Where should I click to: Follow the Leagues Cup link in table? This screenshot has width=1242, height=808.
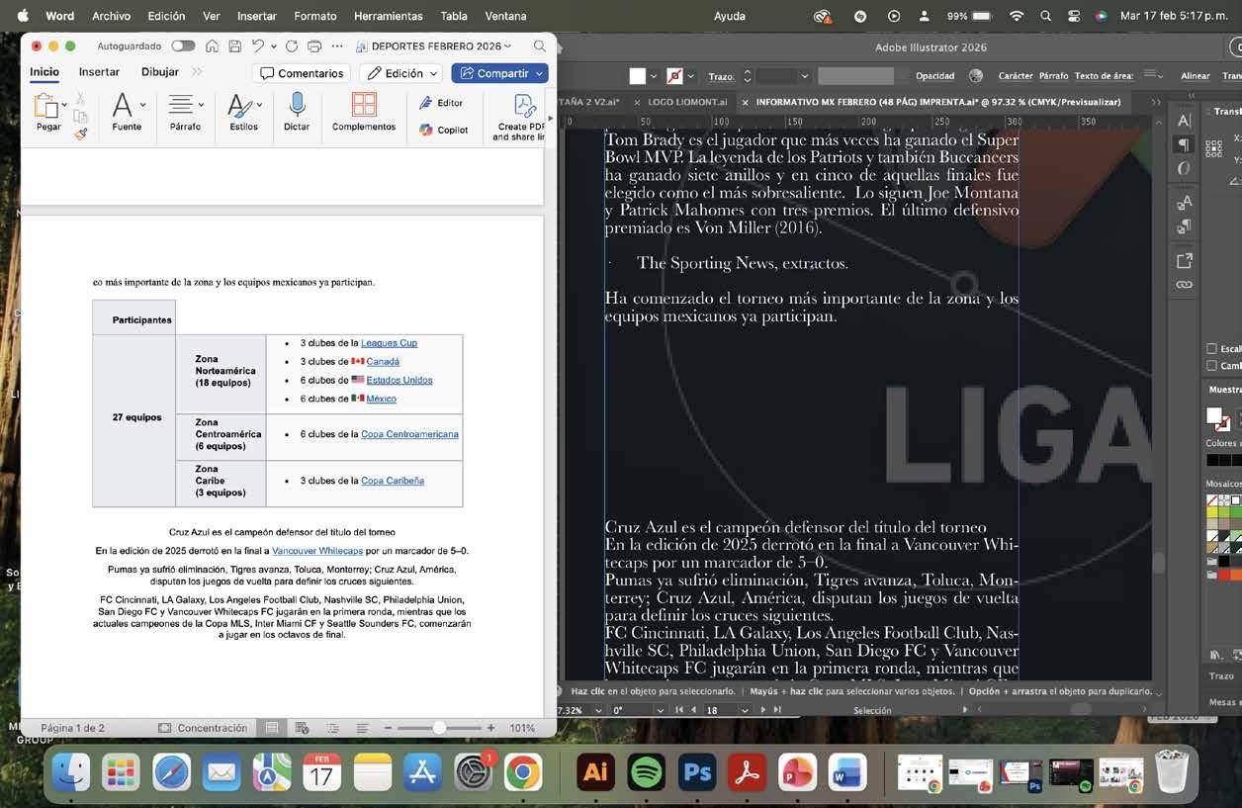tap(389, 343)
